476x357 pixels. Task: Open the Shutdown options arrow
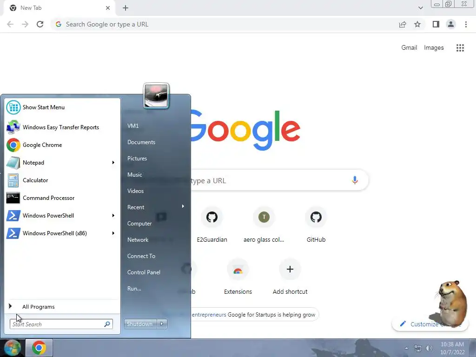coord(162,324)
